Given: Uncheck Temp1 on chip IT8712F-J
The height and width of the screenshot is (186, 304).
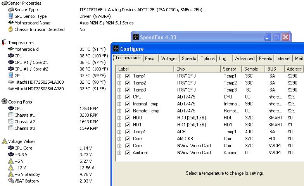Looking at the screenshot, I should pyautogui.click(x=128, y=76).
